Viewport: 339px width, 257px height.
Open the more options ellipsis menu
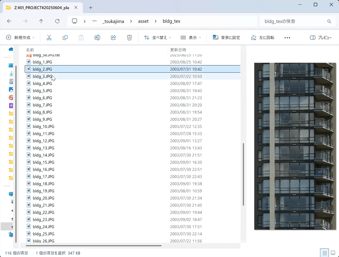[287, 37]
